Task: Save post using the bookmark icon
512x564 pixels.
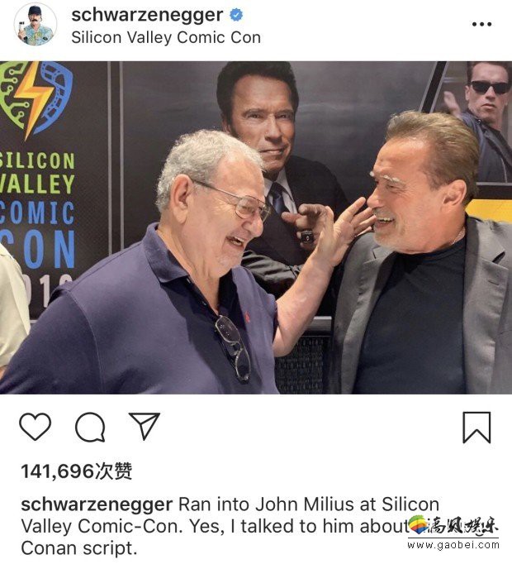Action: pos(476,428)
